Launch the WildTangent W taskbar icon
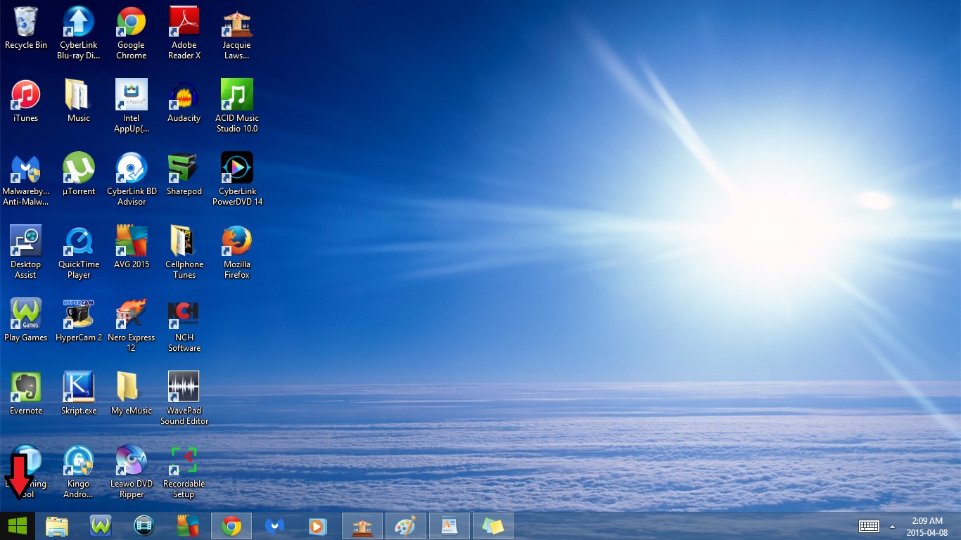 [101, 526]
